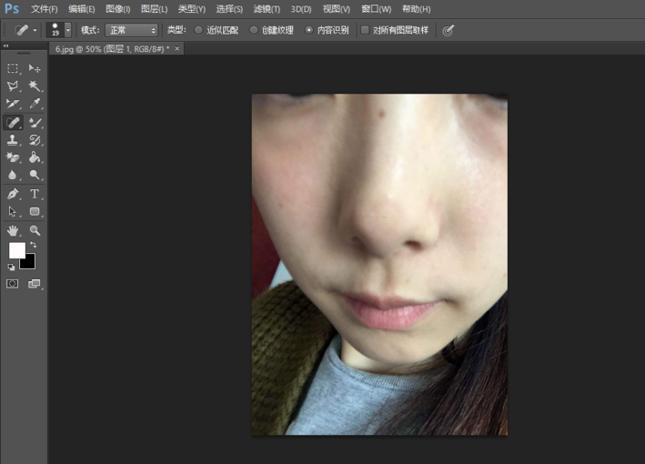This screenshot has width=645, height=464.
Task: Select the 近似匹配 radio option
Action: 198,30
